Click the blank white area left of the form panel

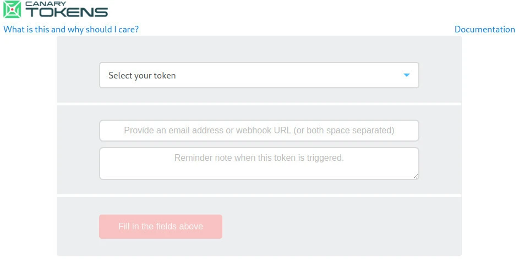pyautogui.click(x=28, y=148)
